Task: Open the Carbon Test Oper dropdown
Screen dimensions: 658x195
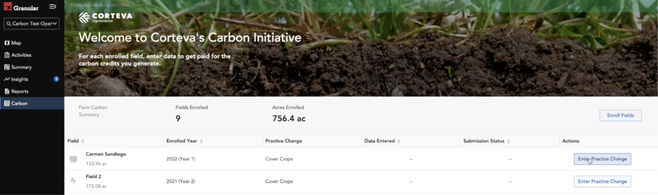Action: tap(31, 23)
